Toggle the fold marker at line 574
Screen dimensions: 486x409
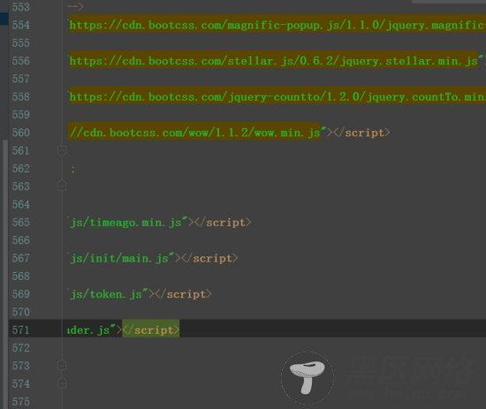tap(62, 383)
